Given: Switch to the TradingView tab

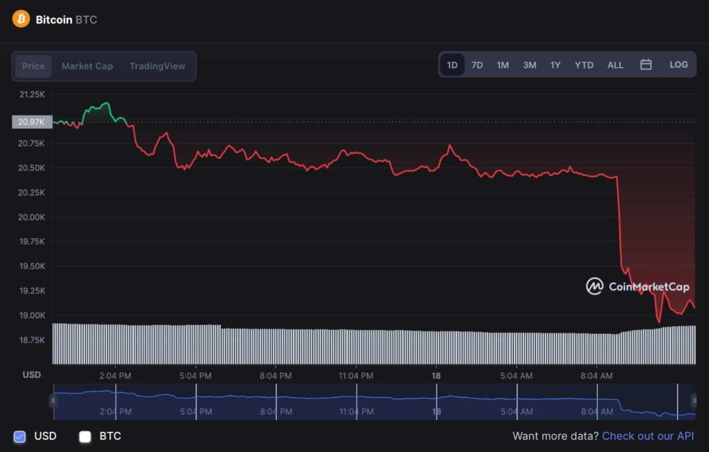Looking at the screenshot, I should coord(157,66).
